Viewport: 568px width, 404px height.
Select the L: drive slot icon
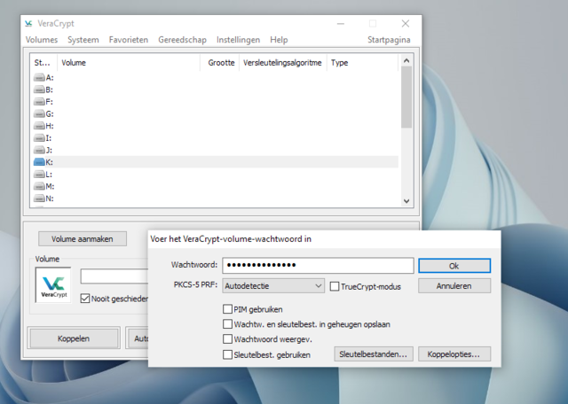pyautogui.click(x=39, y=175)
